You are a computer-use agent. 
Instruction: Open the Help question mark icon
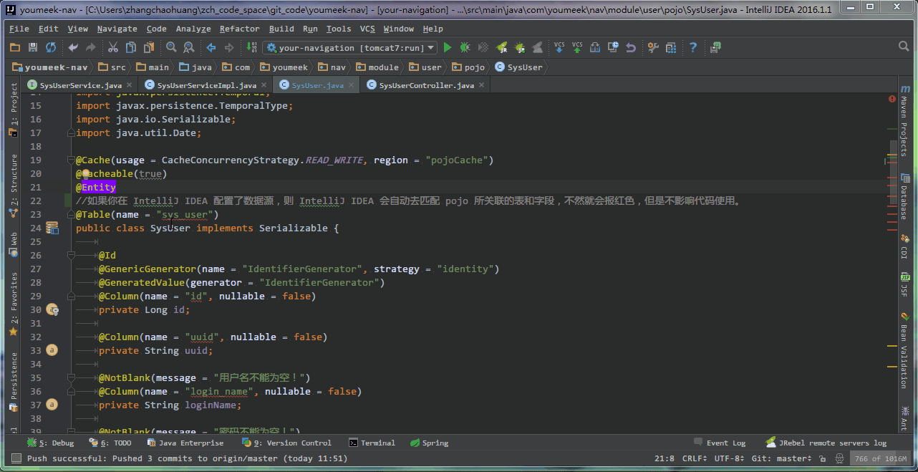point(693,48)
